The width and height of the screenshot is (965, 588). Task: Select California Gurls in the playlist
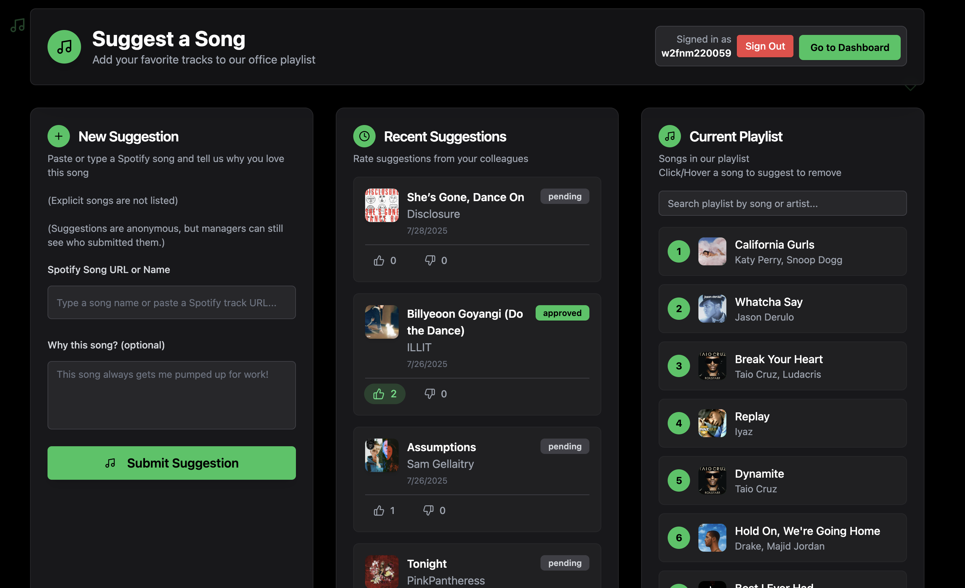(782, 251)
